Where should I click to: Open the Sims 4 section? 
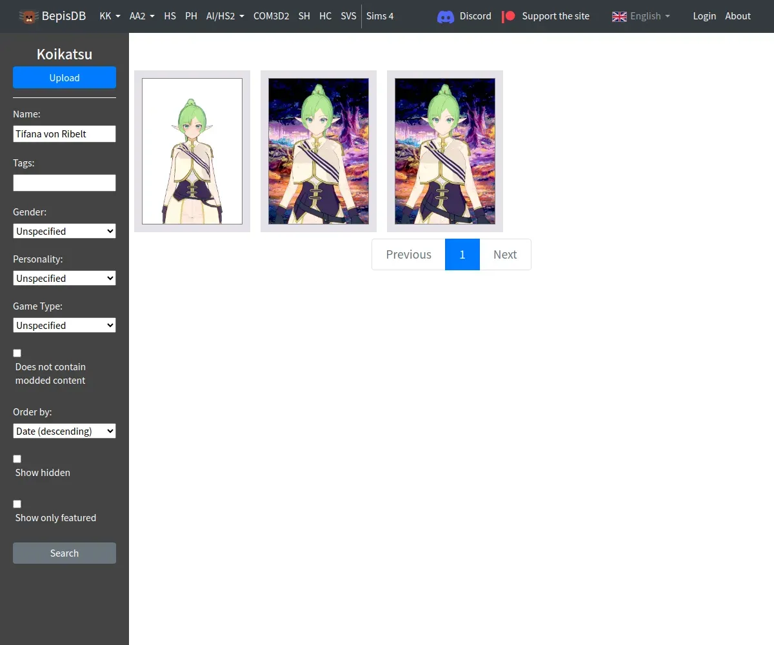380,16
